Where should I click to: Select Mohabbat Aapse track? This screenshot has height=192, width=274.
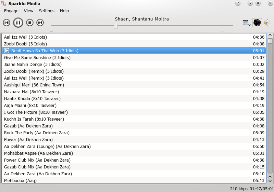134,153
